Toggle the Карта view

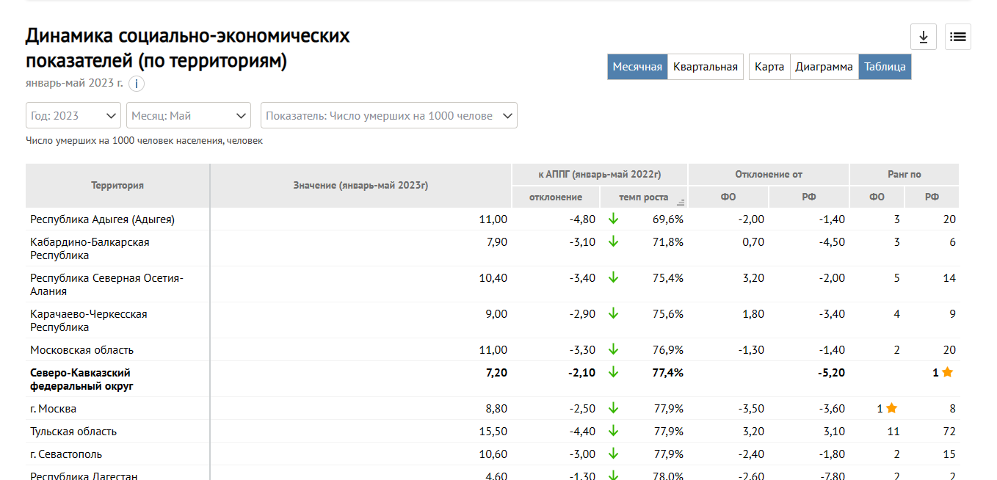[x=769, y=67]
